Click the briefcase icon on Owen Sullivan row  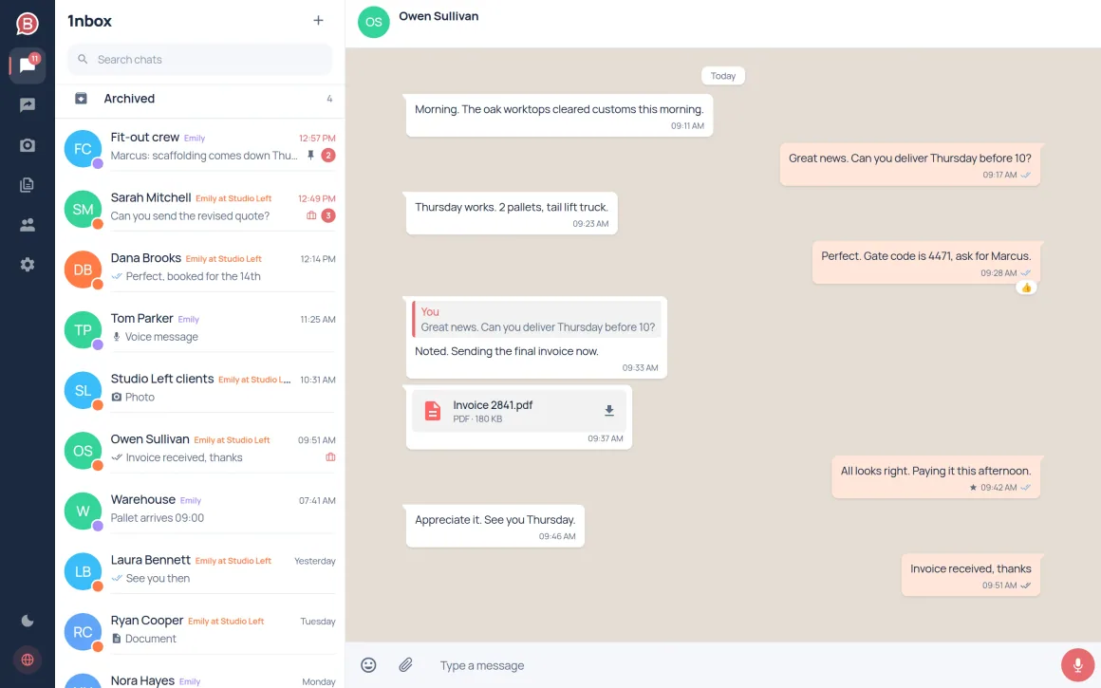pos(330,457)
